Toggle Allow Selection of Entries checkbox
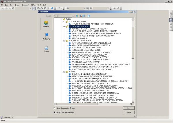Image resolution: width=173 pixels, height=123 pixels. tap(54, 112)
